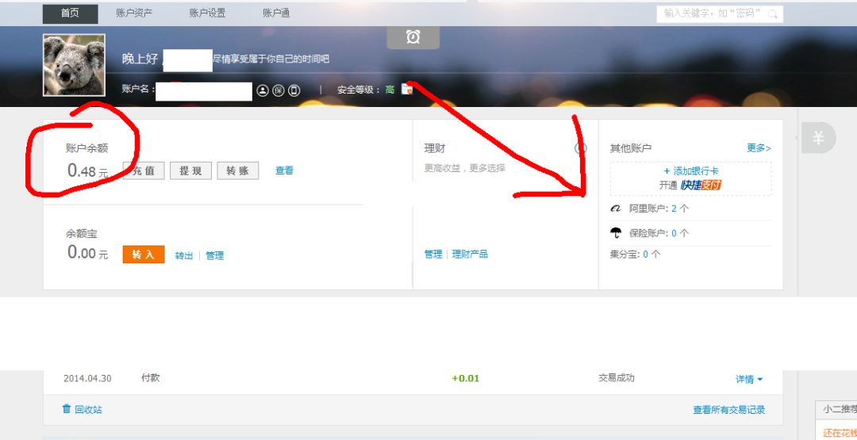This screenshot has width=857, height=440.
Task: Open the 回收站 recycle bin
Action: click(x=83, y=410)
